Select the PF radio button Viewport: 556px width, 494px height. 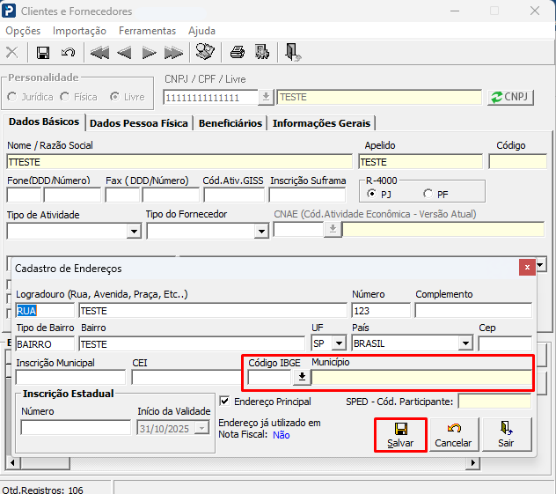(428, 194)
